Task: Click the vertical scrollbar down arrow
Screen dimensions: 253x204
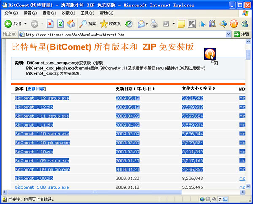Action: pyautogui.click(x=249, y=190)
